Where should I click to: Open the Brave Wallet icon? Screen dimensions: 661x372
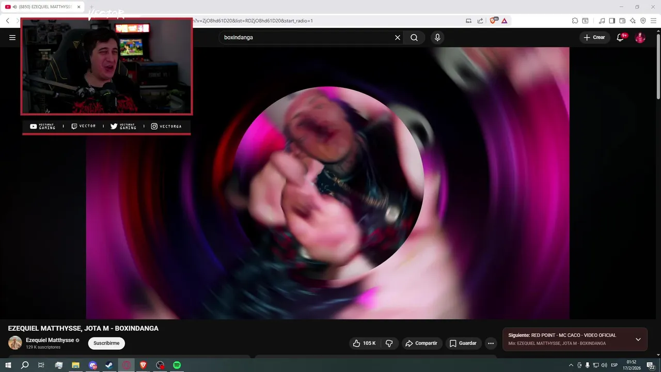tap(622, 21)
